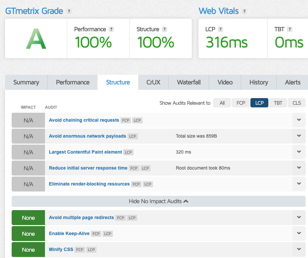This screenshot has width=308, height=258.
Task: Expand Largest Contentful Paint element row
Action: [x=299, y=152]
